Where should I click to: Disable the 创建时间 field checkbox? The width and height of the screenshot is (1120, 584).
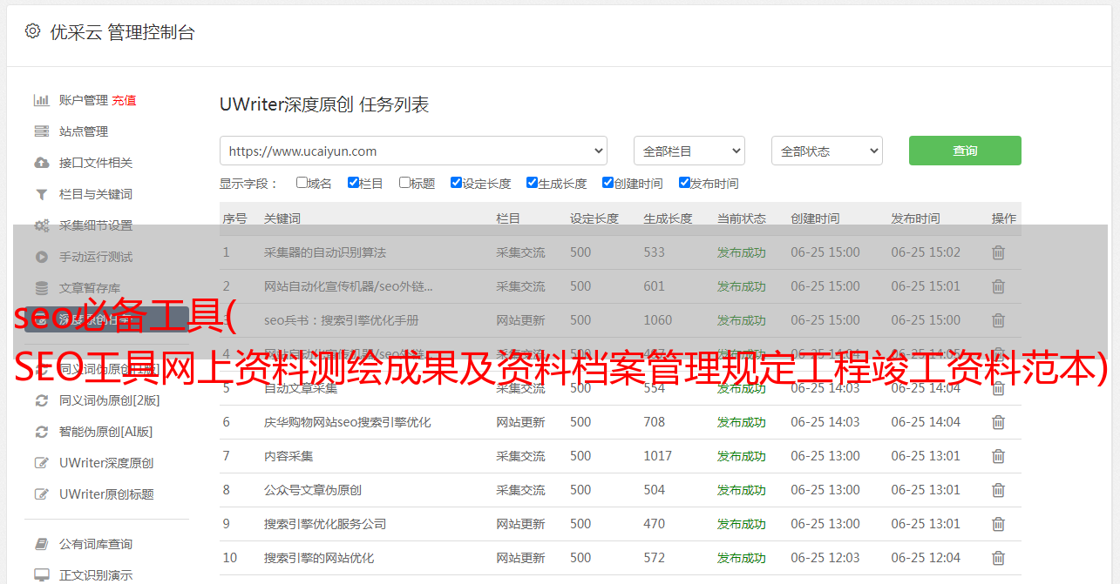point(608,183)
